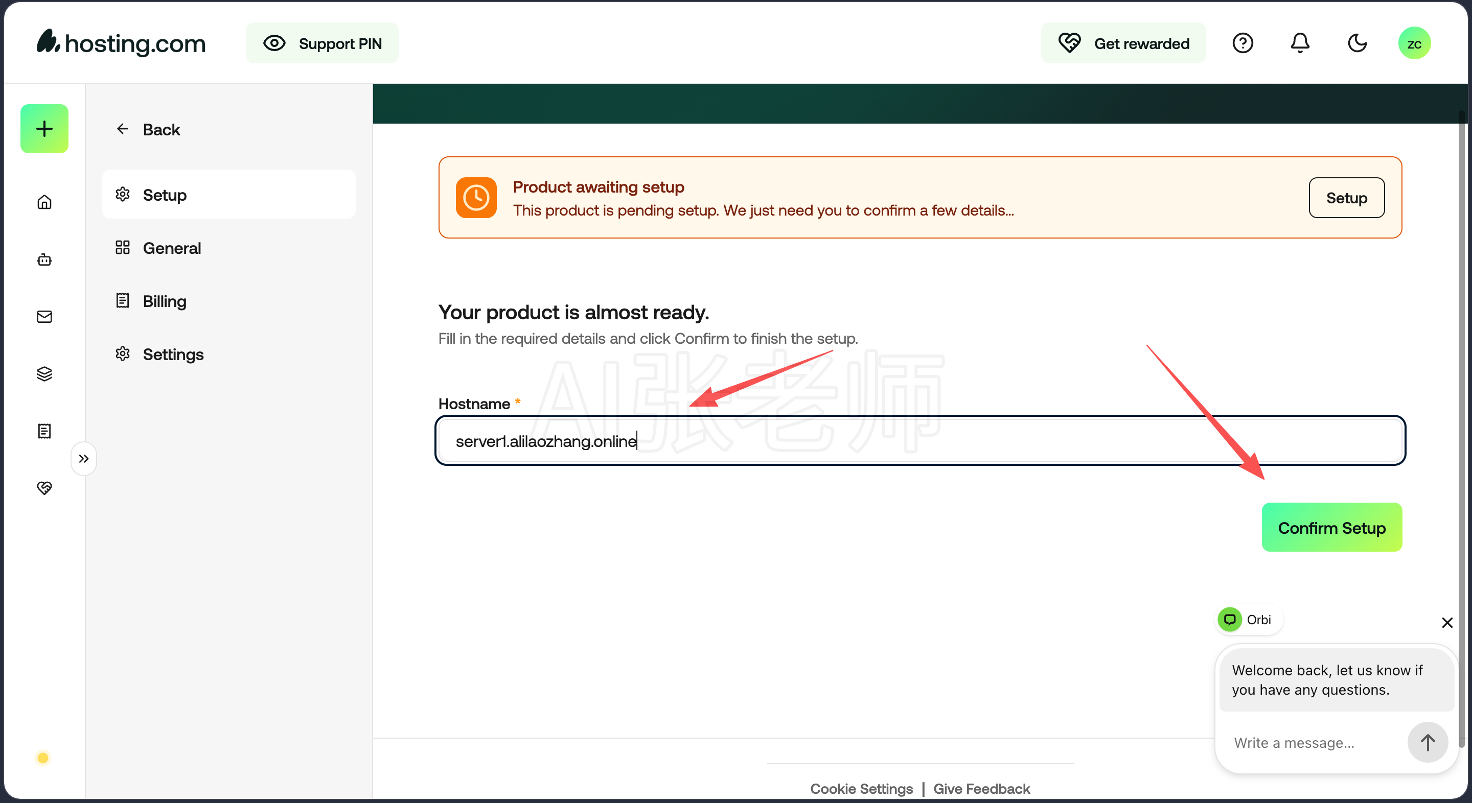Screen dimensions: 1472x803
Task: Go Back using the arrow link
Action: (148, 130)
